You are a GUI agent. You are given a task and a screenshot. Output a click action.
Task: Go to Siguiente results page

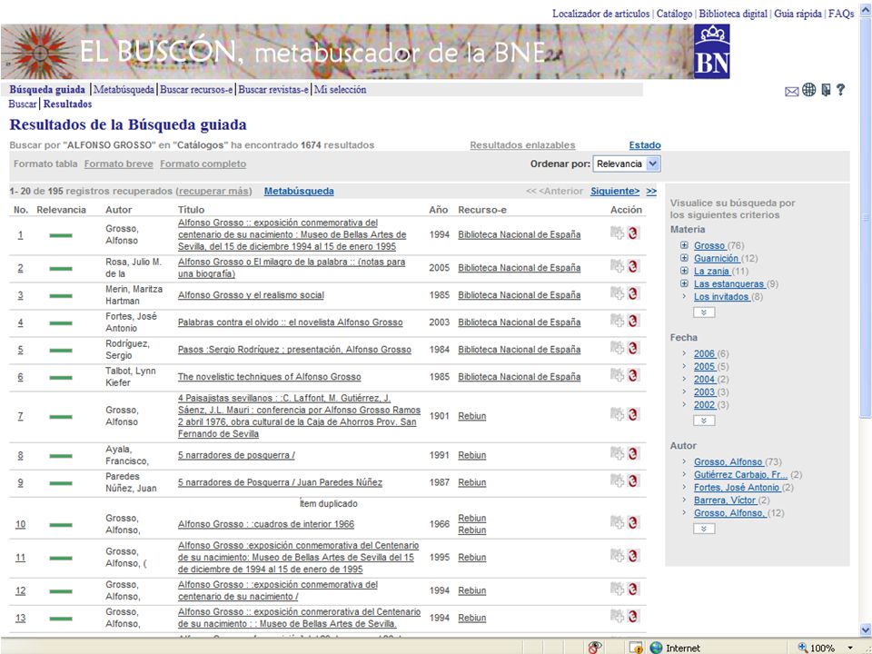(615, 192)
